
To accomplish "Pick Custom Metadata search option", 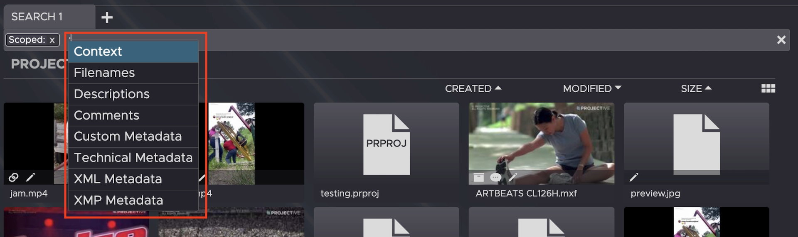I will (133, 137).
